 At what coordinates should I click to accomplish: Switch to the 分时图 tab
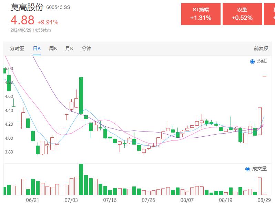click(17, 48)
